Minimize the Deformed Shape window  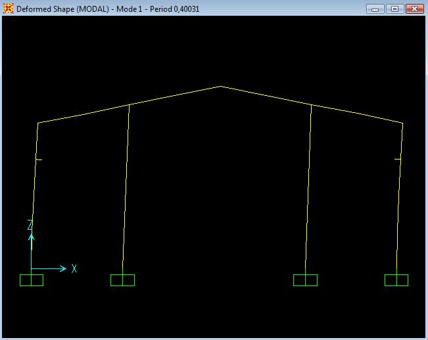tap(375, 9)
